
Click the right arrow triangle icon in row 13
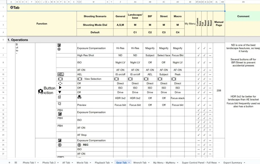click(60, 87)
